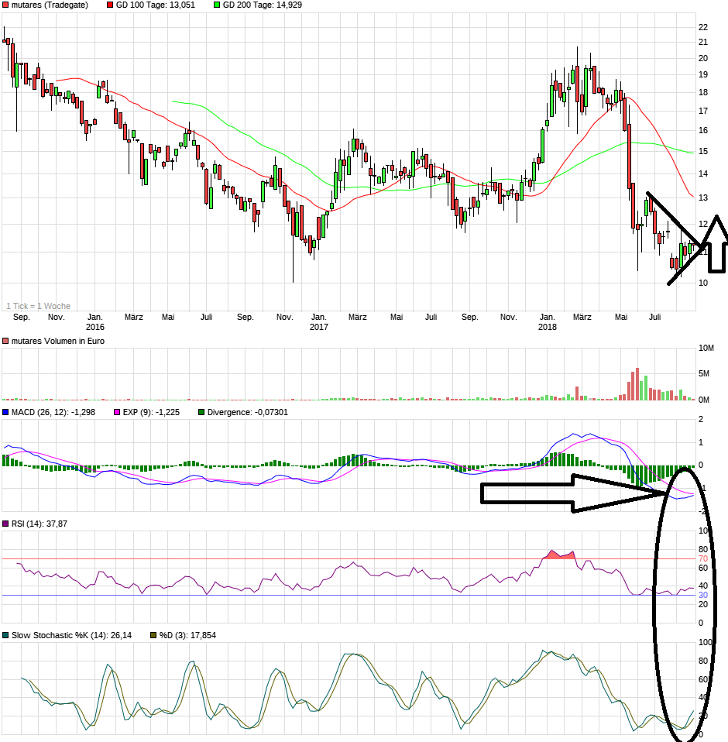Viewport: 728px width, 742px height.
Task: Click the first 'Sep.' time axis label
Action: 21,317
